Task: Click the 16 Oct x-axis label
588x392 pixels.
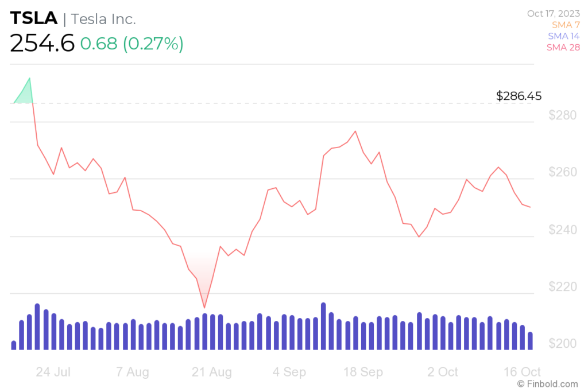Action: 521,372
